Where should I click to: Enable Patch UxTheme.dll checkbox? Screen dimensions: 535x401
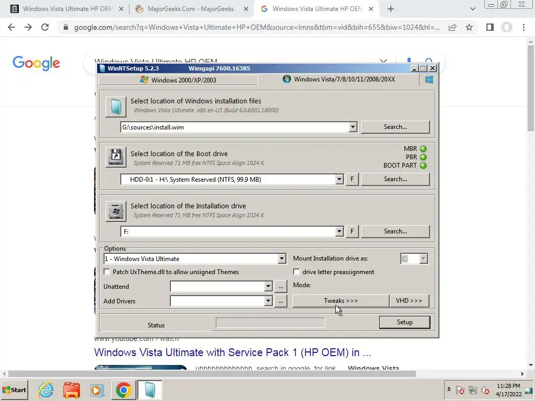(x=107, y=272)
